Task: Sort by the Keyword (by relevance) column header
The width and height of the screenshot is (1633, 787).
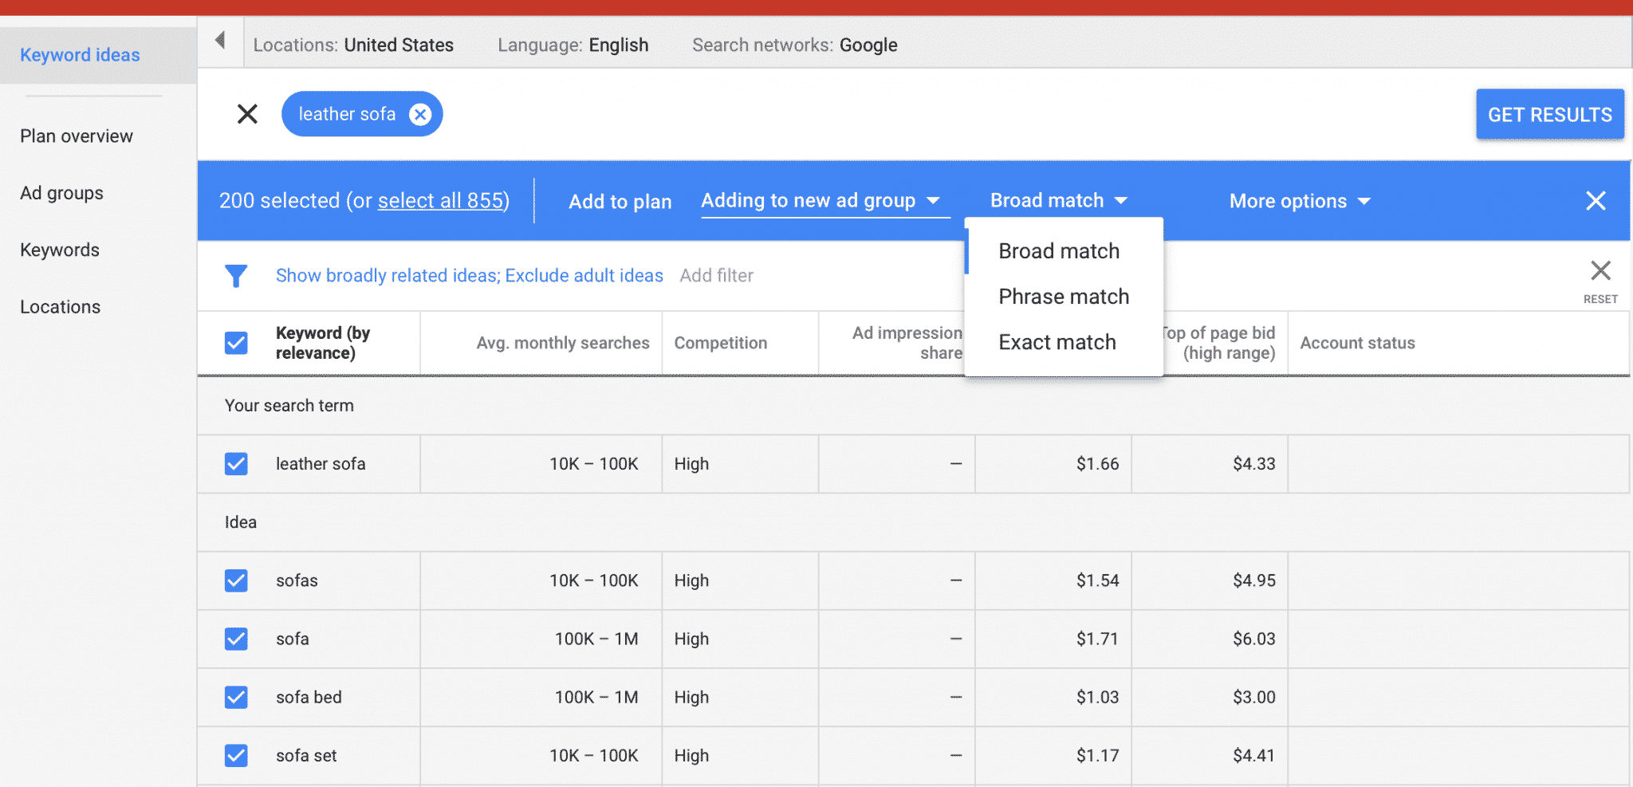Action: click(x=323, y=343)
